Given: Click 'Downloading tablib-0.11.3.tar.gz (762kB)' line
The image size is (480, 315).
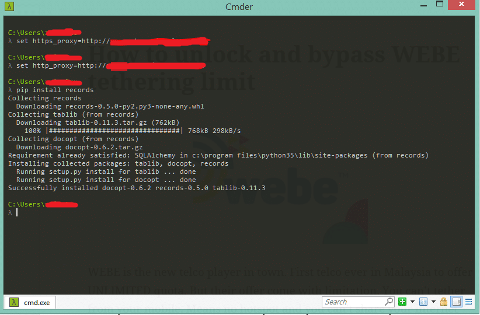Looking at the screenshot, I should click(98, 123).
